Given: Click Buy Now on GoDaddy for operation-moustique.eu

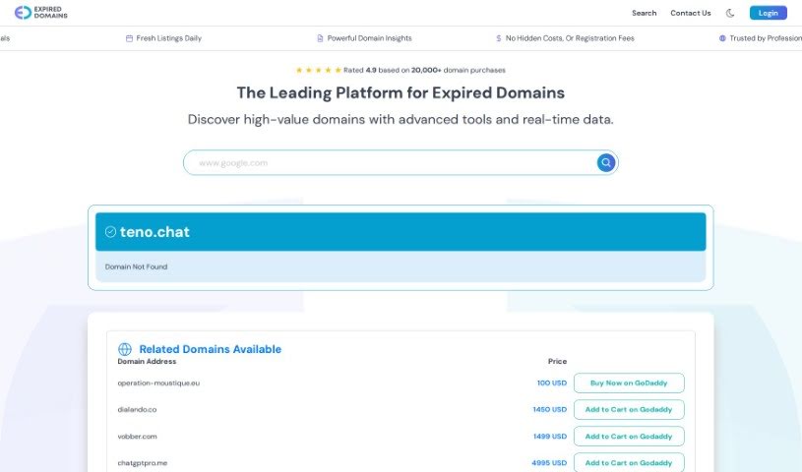Looking at the screenshot, I should pyautogui.click(x=629, y=383).
